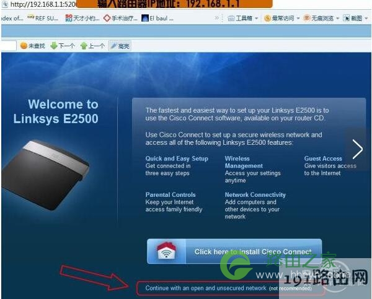Click the bookmarks overflow chevron
The width and height of the screenshot is (372, 299).
216,18
